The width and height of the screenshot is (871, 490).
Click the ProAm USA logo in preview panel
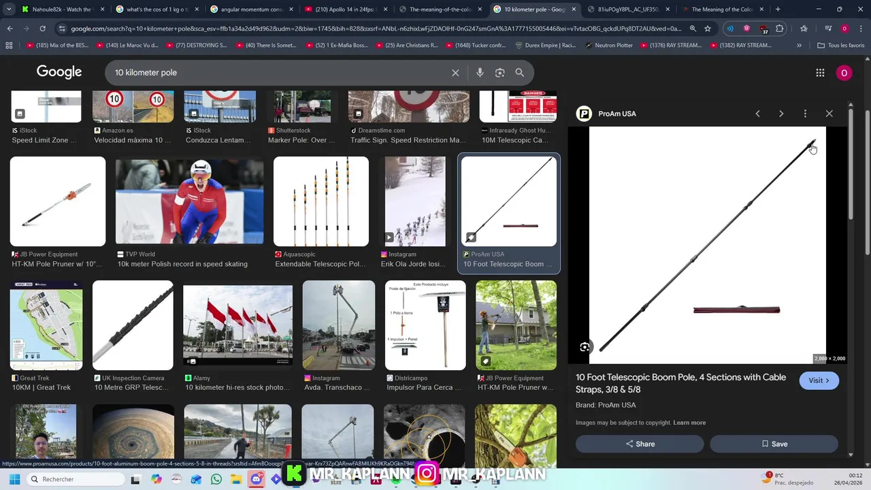[x=584, y=114]
